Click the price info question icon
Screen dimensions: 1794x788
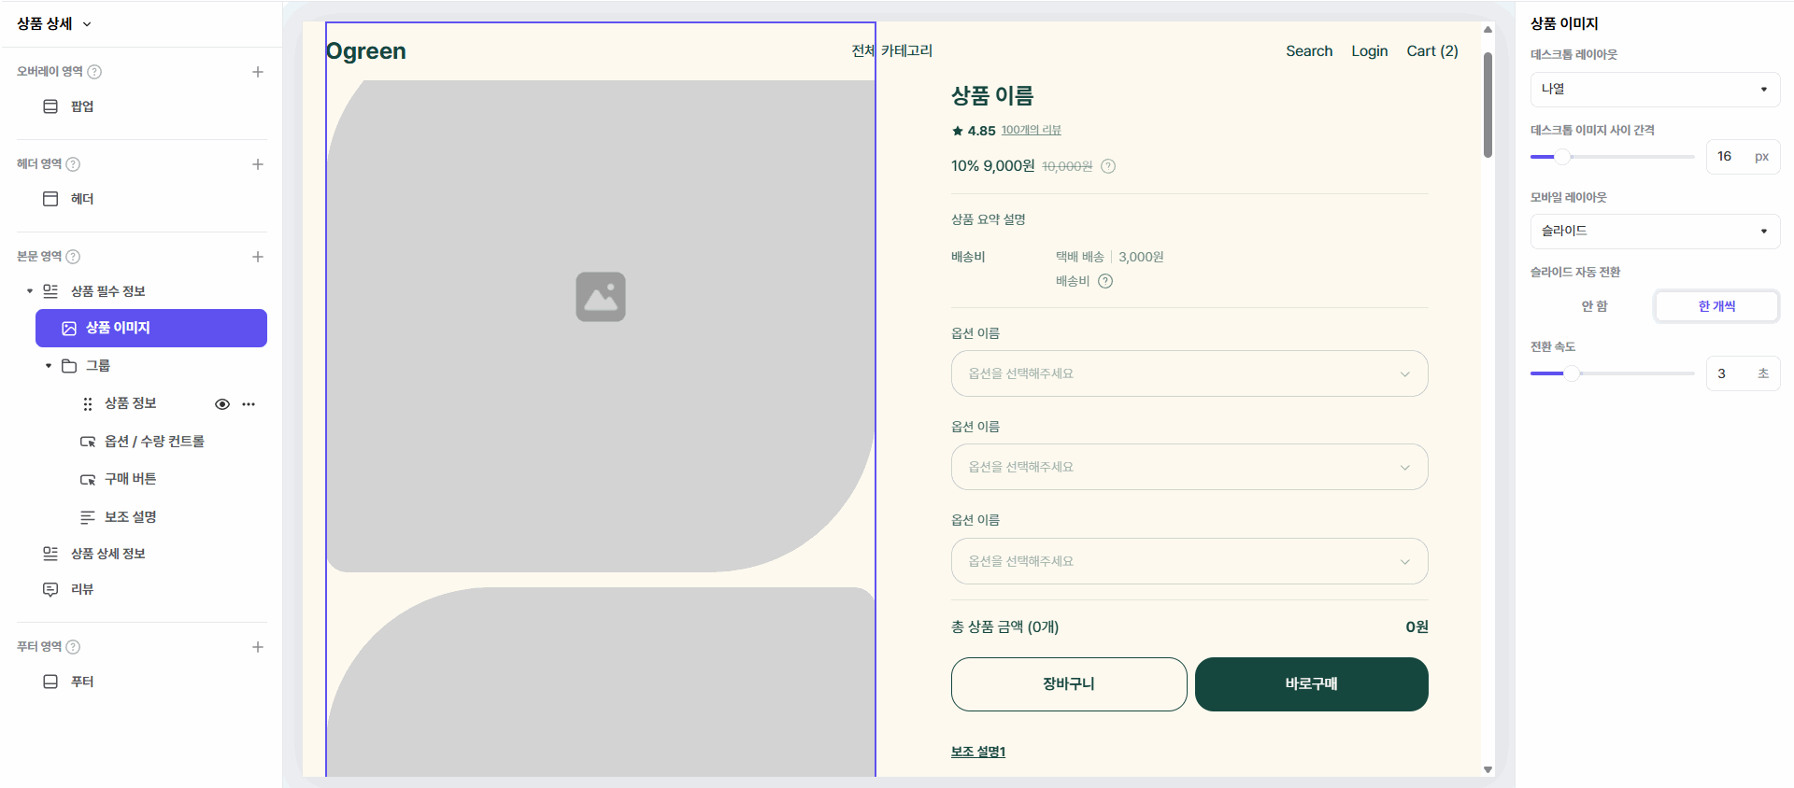(1108, 166)
